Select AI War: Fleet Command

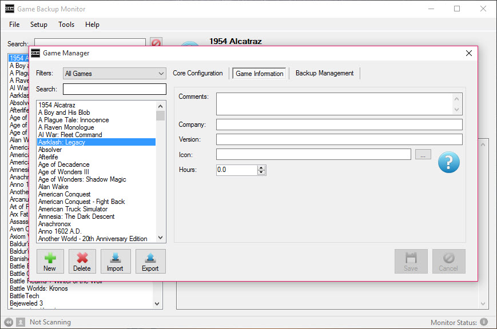click(x=70, y=135)
